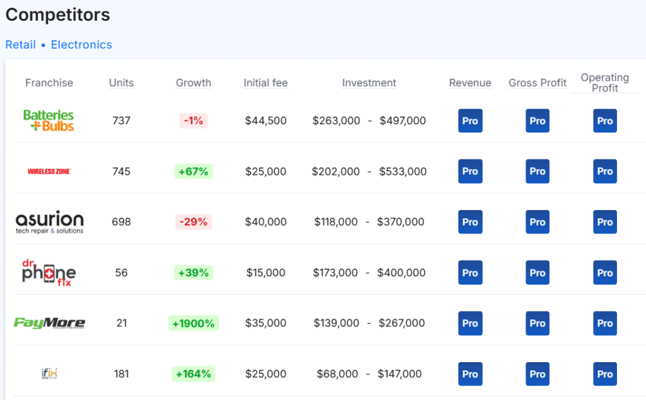Click the Dr Phone Fix logo
The image size is (646, 400).
tap(49, 273)
